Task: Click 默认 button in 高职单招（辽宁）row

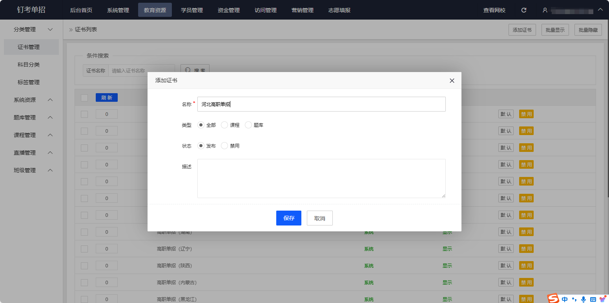Action: pos(506,249)
